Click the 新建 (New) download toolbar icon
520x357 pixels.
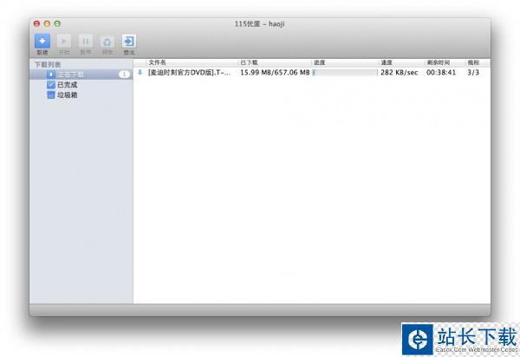pyautogui.click(x=42, y=41)
